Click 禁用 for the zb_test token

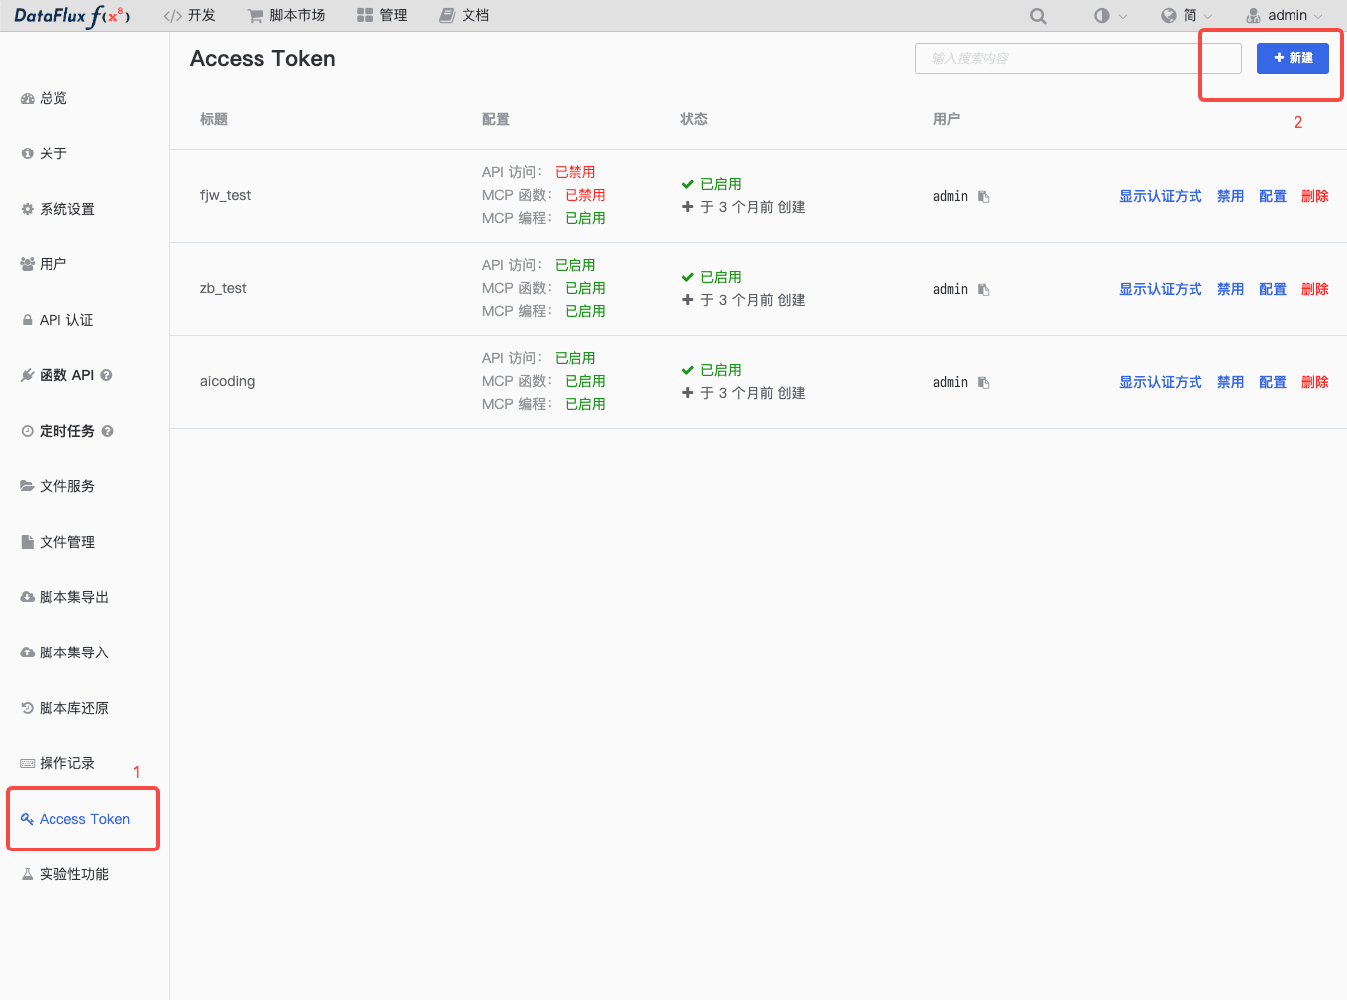click(1231, 289)
